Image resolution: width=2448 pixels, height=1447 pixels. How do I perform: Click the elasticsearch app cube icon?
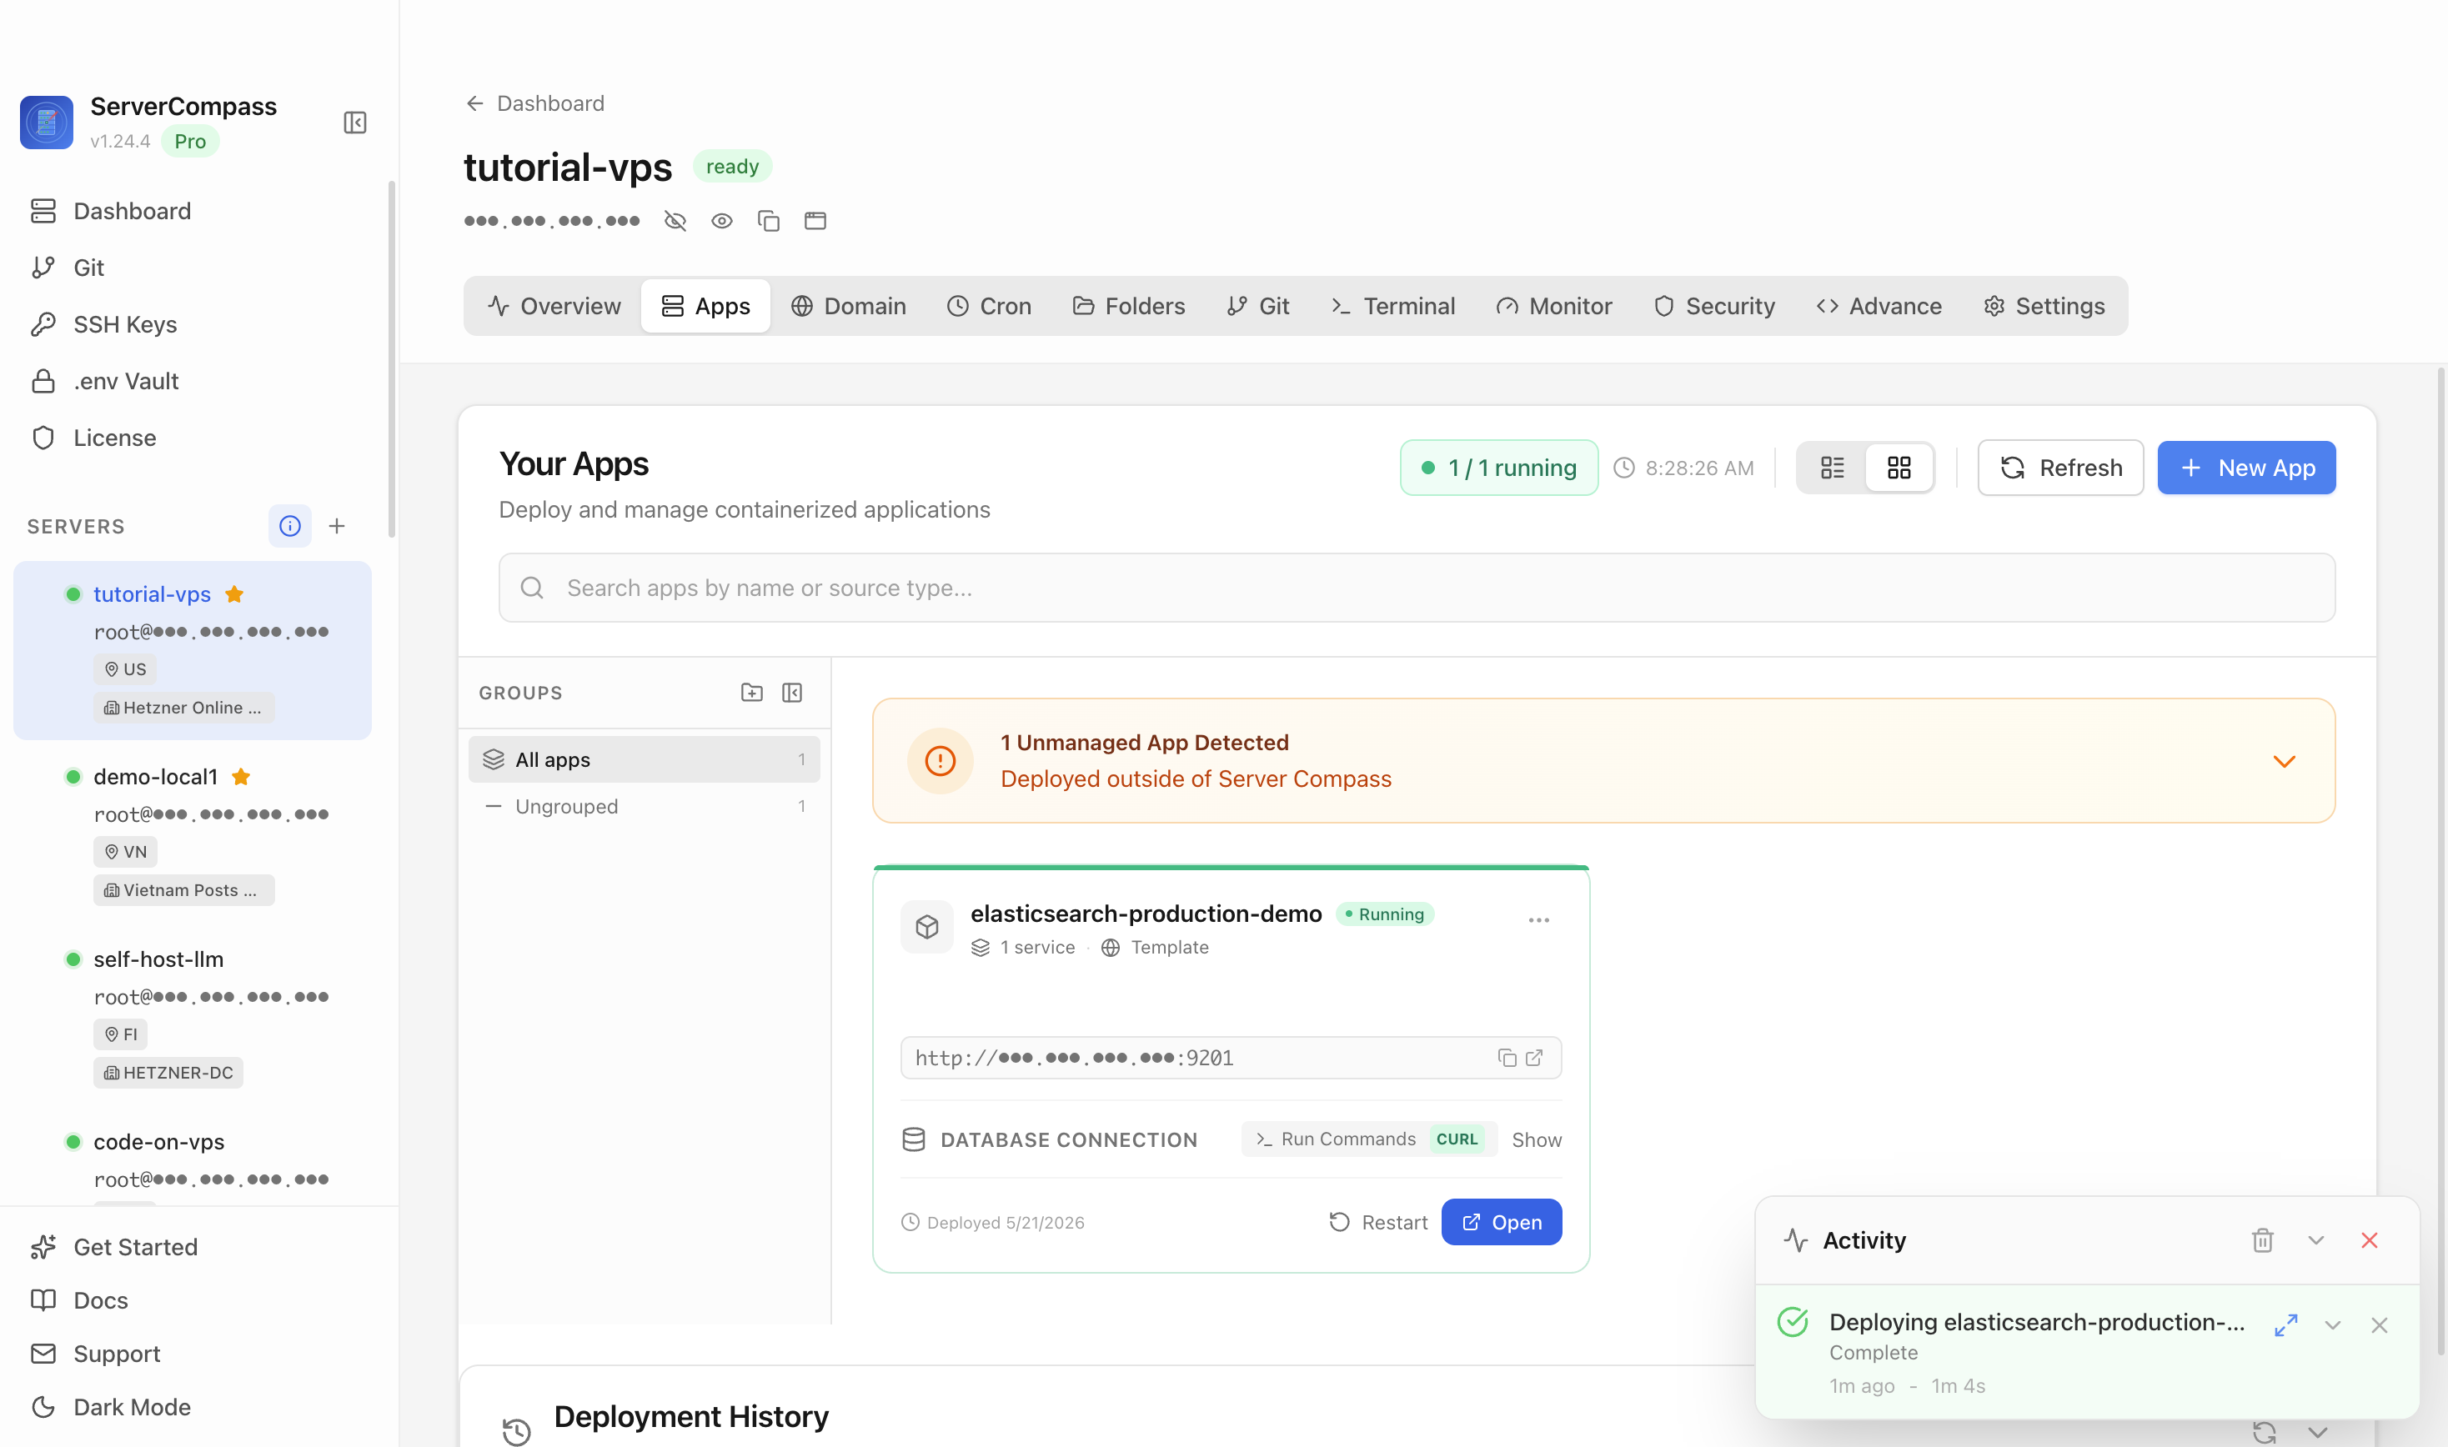tap(926, 926)
